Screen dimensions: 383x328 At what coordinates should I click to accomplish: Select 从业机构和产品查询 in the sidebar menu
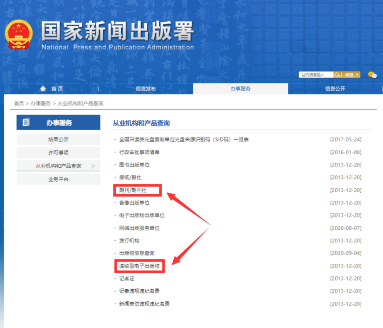[x=58, y=166]
